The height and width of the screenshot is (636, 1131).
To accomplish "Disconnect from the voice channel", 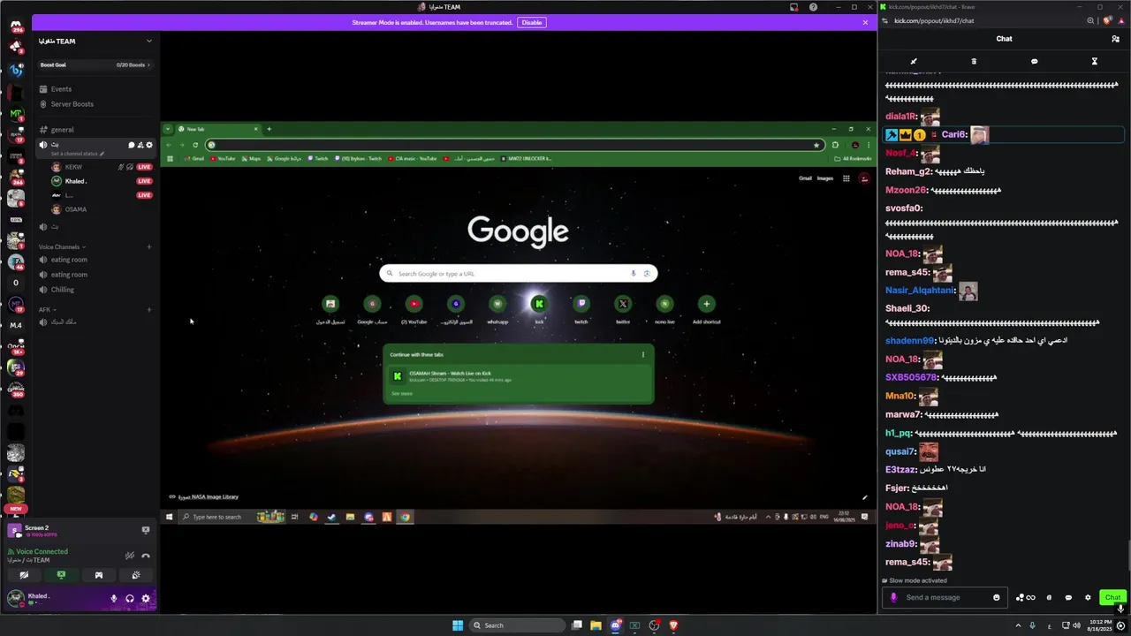I will 146,556.
